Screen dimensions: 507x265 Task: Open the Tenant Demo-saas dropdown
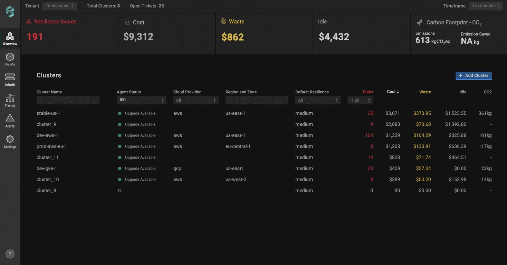(59, 6)
